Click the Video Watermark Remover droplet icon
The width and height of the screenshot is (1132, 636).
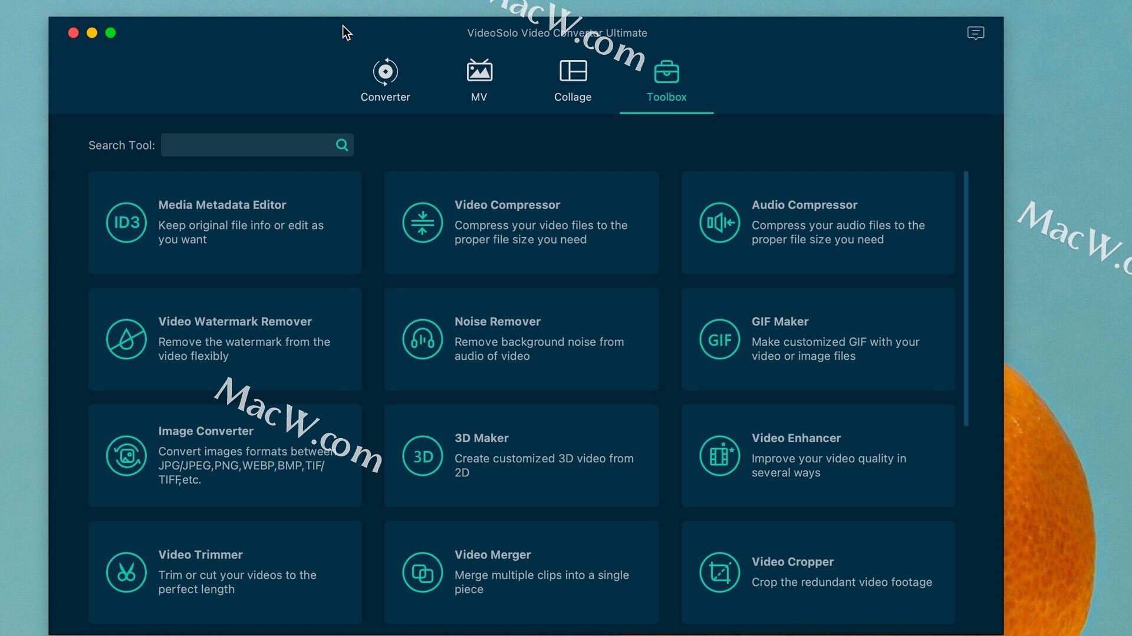tap(126, 339)
